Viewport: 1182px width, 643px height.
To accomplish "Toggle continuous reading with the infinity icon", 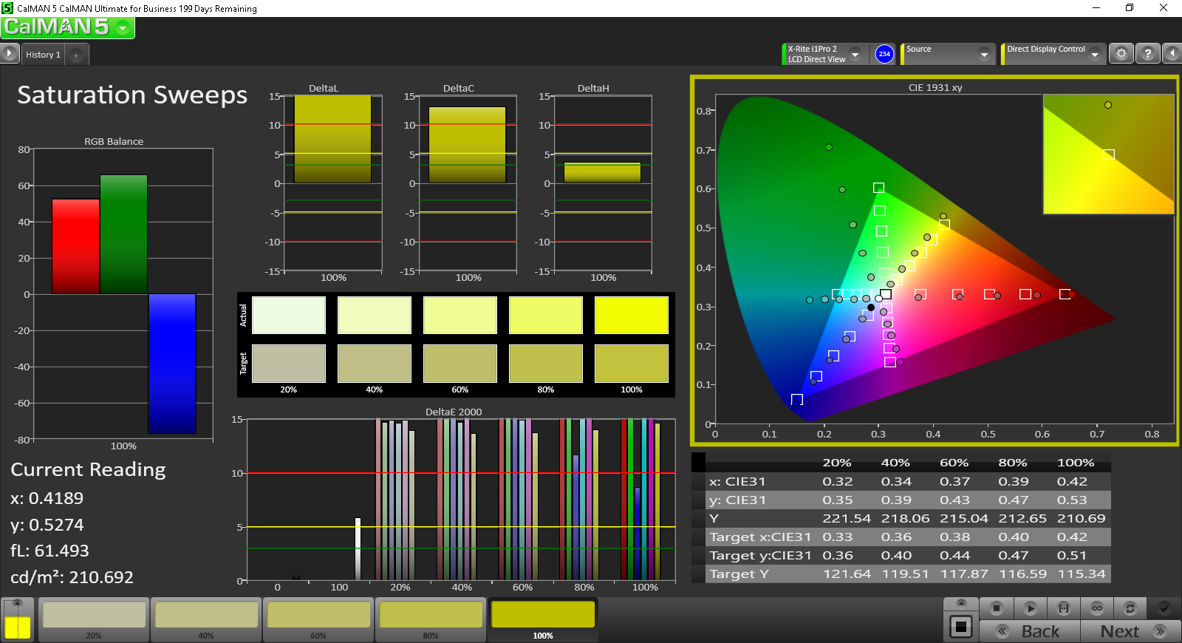I will point(1097,608).
